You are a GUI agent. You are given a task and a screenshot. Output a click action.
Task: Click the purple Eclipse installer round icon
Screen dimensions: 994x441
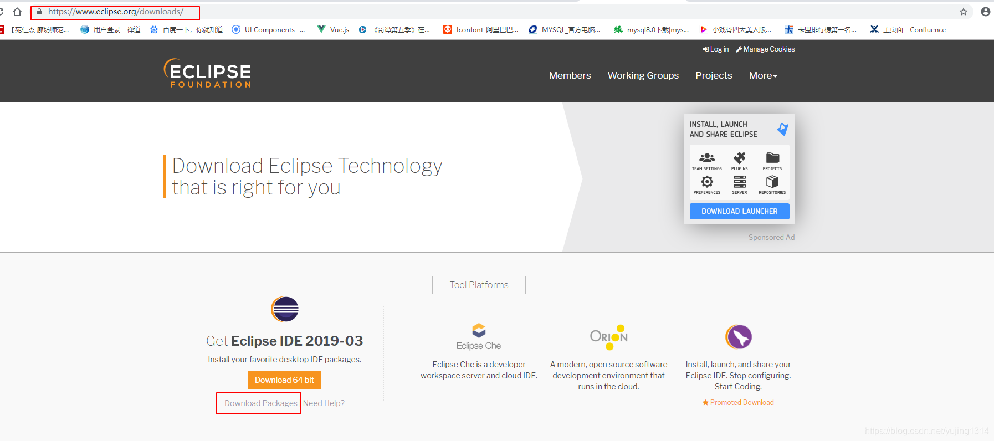tap(739, 336)
